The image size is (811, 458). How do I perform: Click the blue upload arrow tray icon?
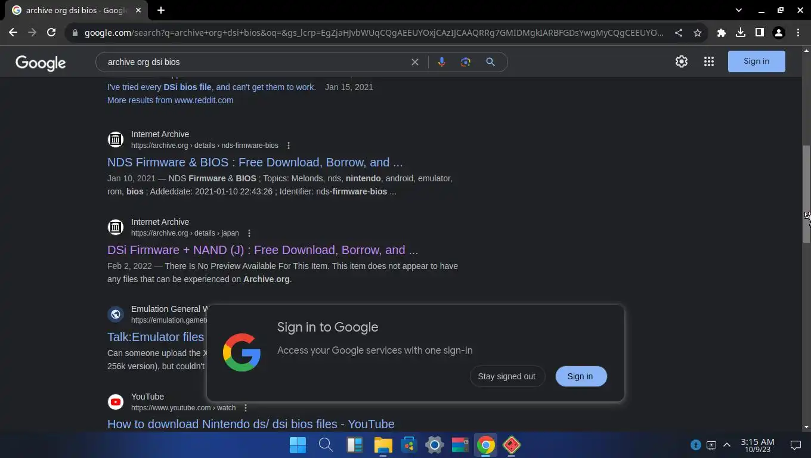pyautogui.click(x=695, y=445)
